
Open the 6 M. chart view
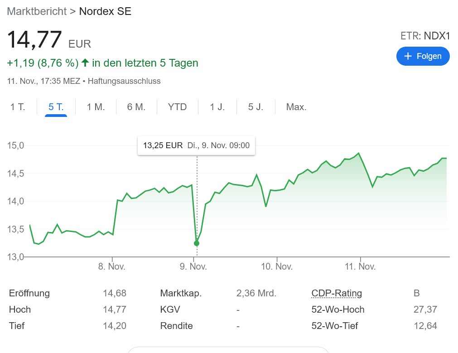point(136,106)
